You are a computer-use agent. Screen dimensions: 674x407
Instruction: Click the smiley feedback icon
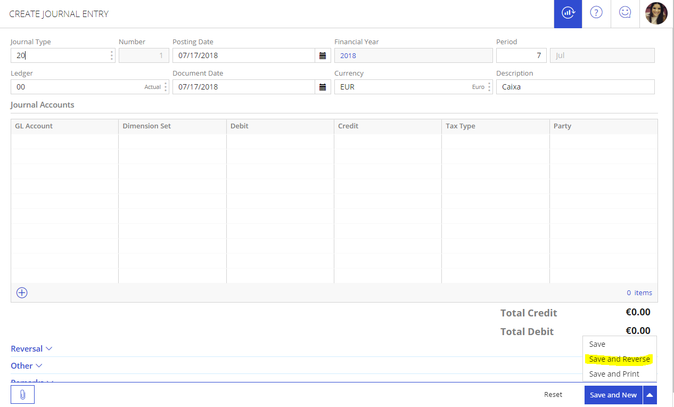[625, 13]
